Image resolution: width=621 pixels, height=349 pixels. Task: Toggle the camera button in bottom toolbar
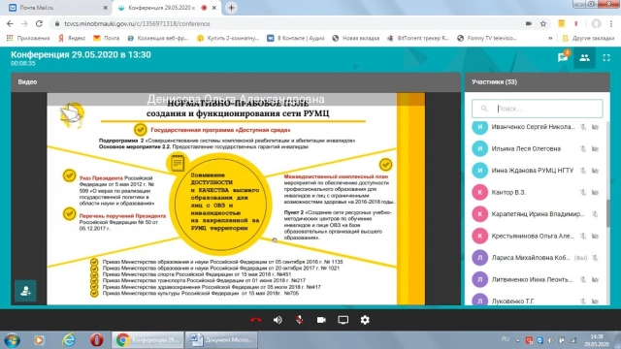point(321,320)
